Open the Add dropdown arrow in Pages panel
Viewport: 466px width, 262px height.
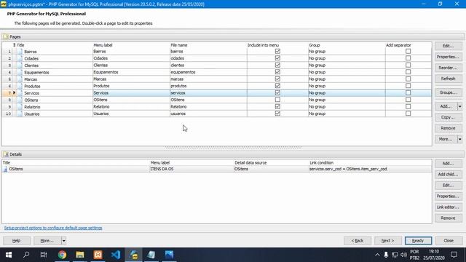click(x=459, y=106)
